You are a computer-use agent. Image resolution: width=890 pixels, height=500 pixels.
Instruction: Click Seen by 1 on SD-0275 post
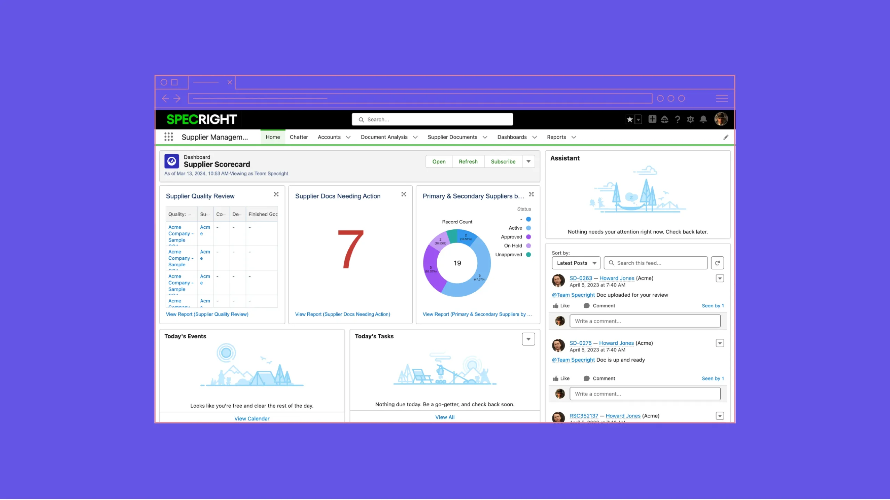(x=713, y=378)
